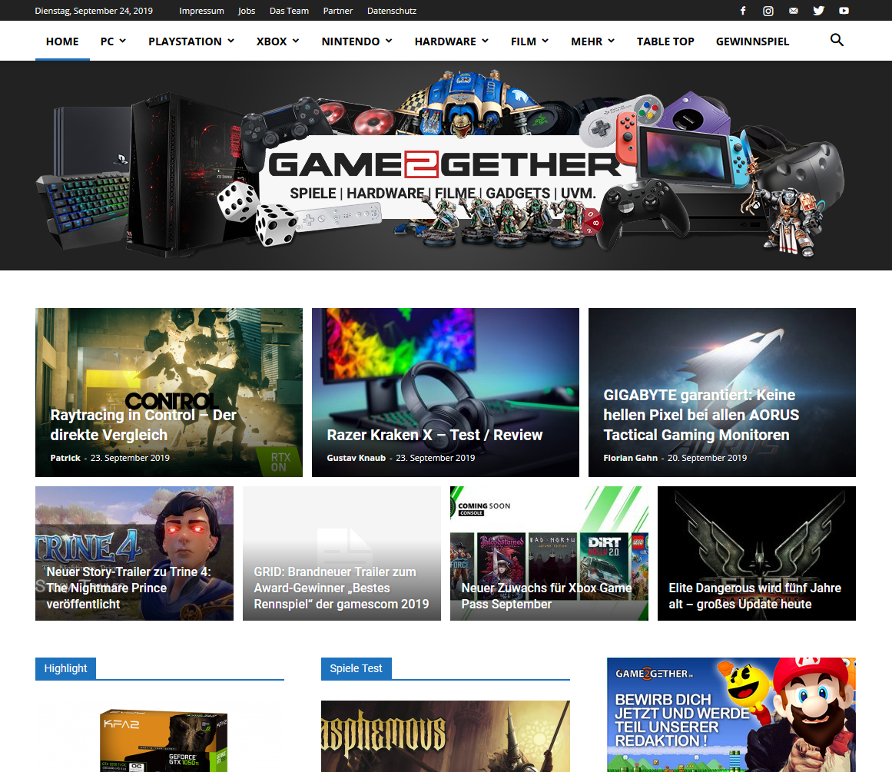Open the Datenschutz link

click(391, 11)
